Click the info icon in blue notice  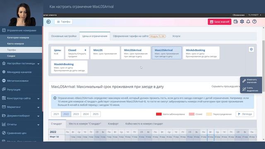[x=55, y=98]
